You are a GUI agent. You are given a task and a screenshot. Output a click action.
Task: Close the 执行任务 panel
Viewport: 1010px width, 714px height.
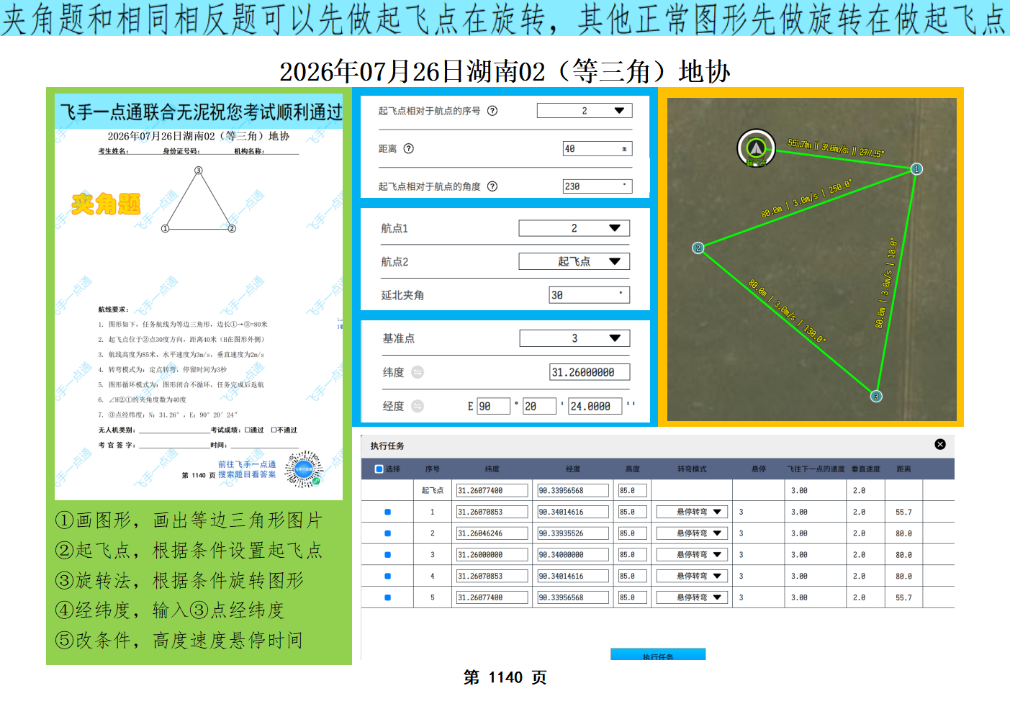tap(940, 444)
